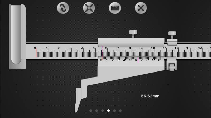Click the red zero mark on main scale

36,53
